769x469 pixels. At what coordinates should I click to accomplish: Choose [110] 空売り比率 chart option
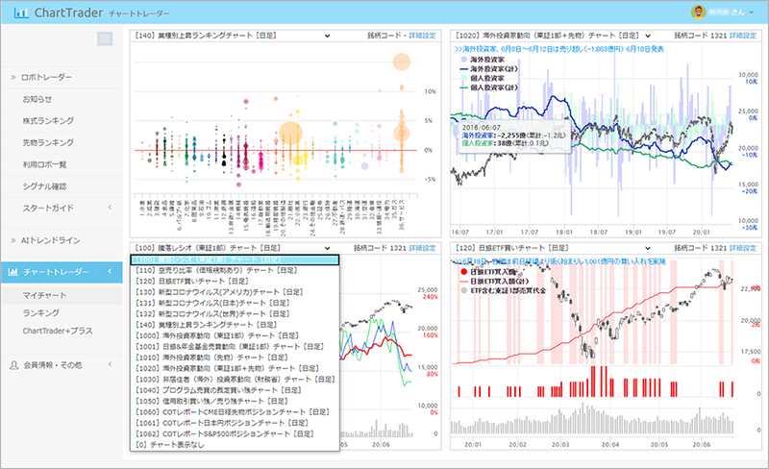[x=235, y=270]
